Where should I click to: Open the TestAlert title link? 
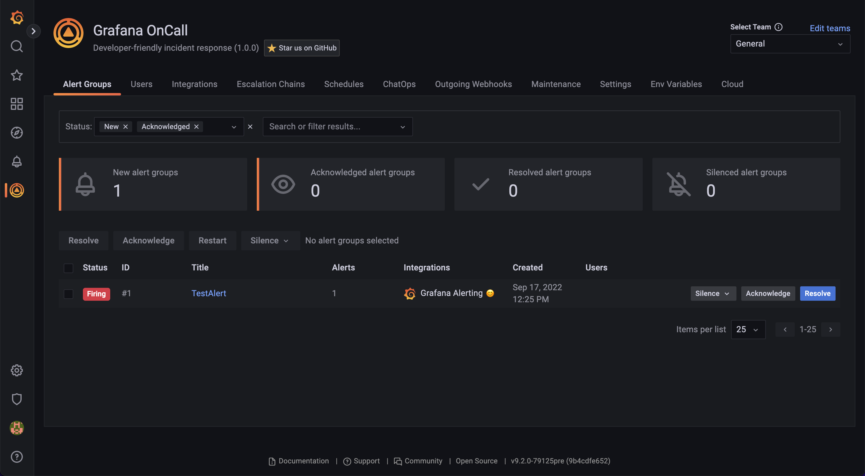pos(208,294)
